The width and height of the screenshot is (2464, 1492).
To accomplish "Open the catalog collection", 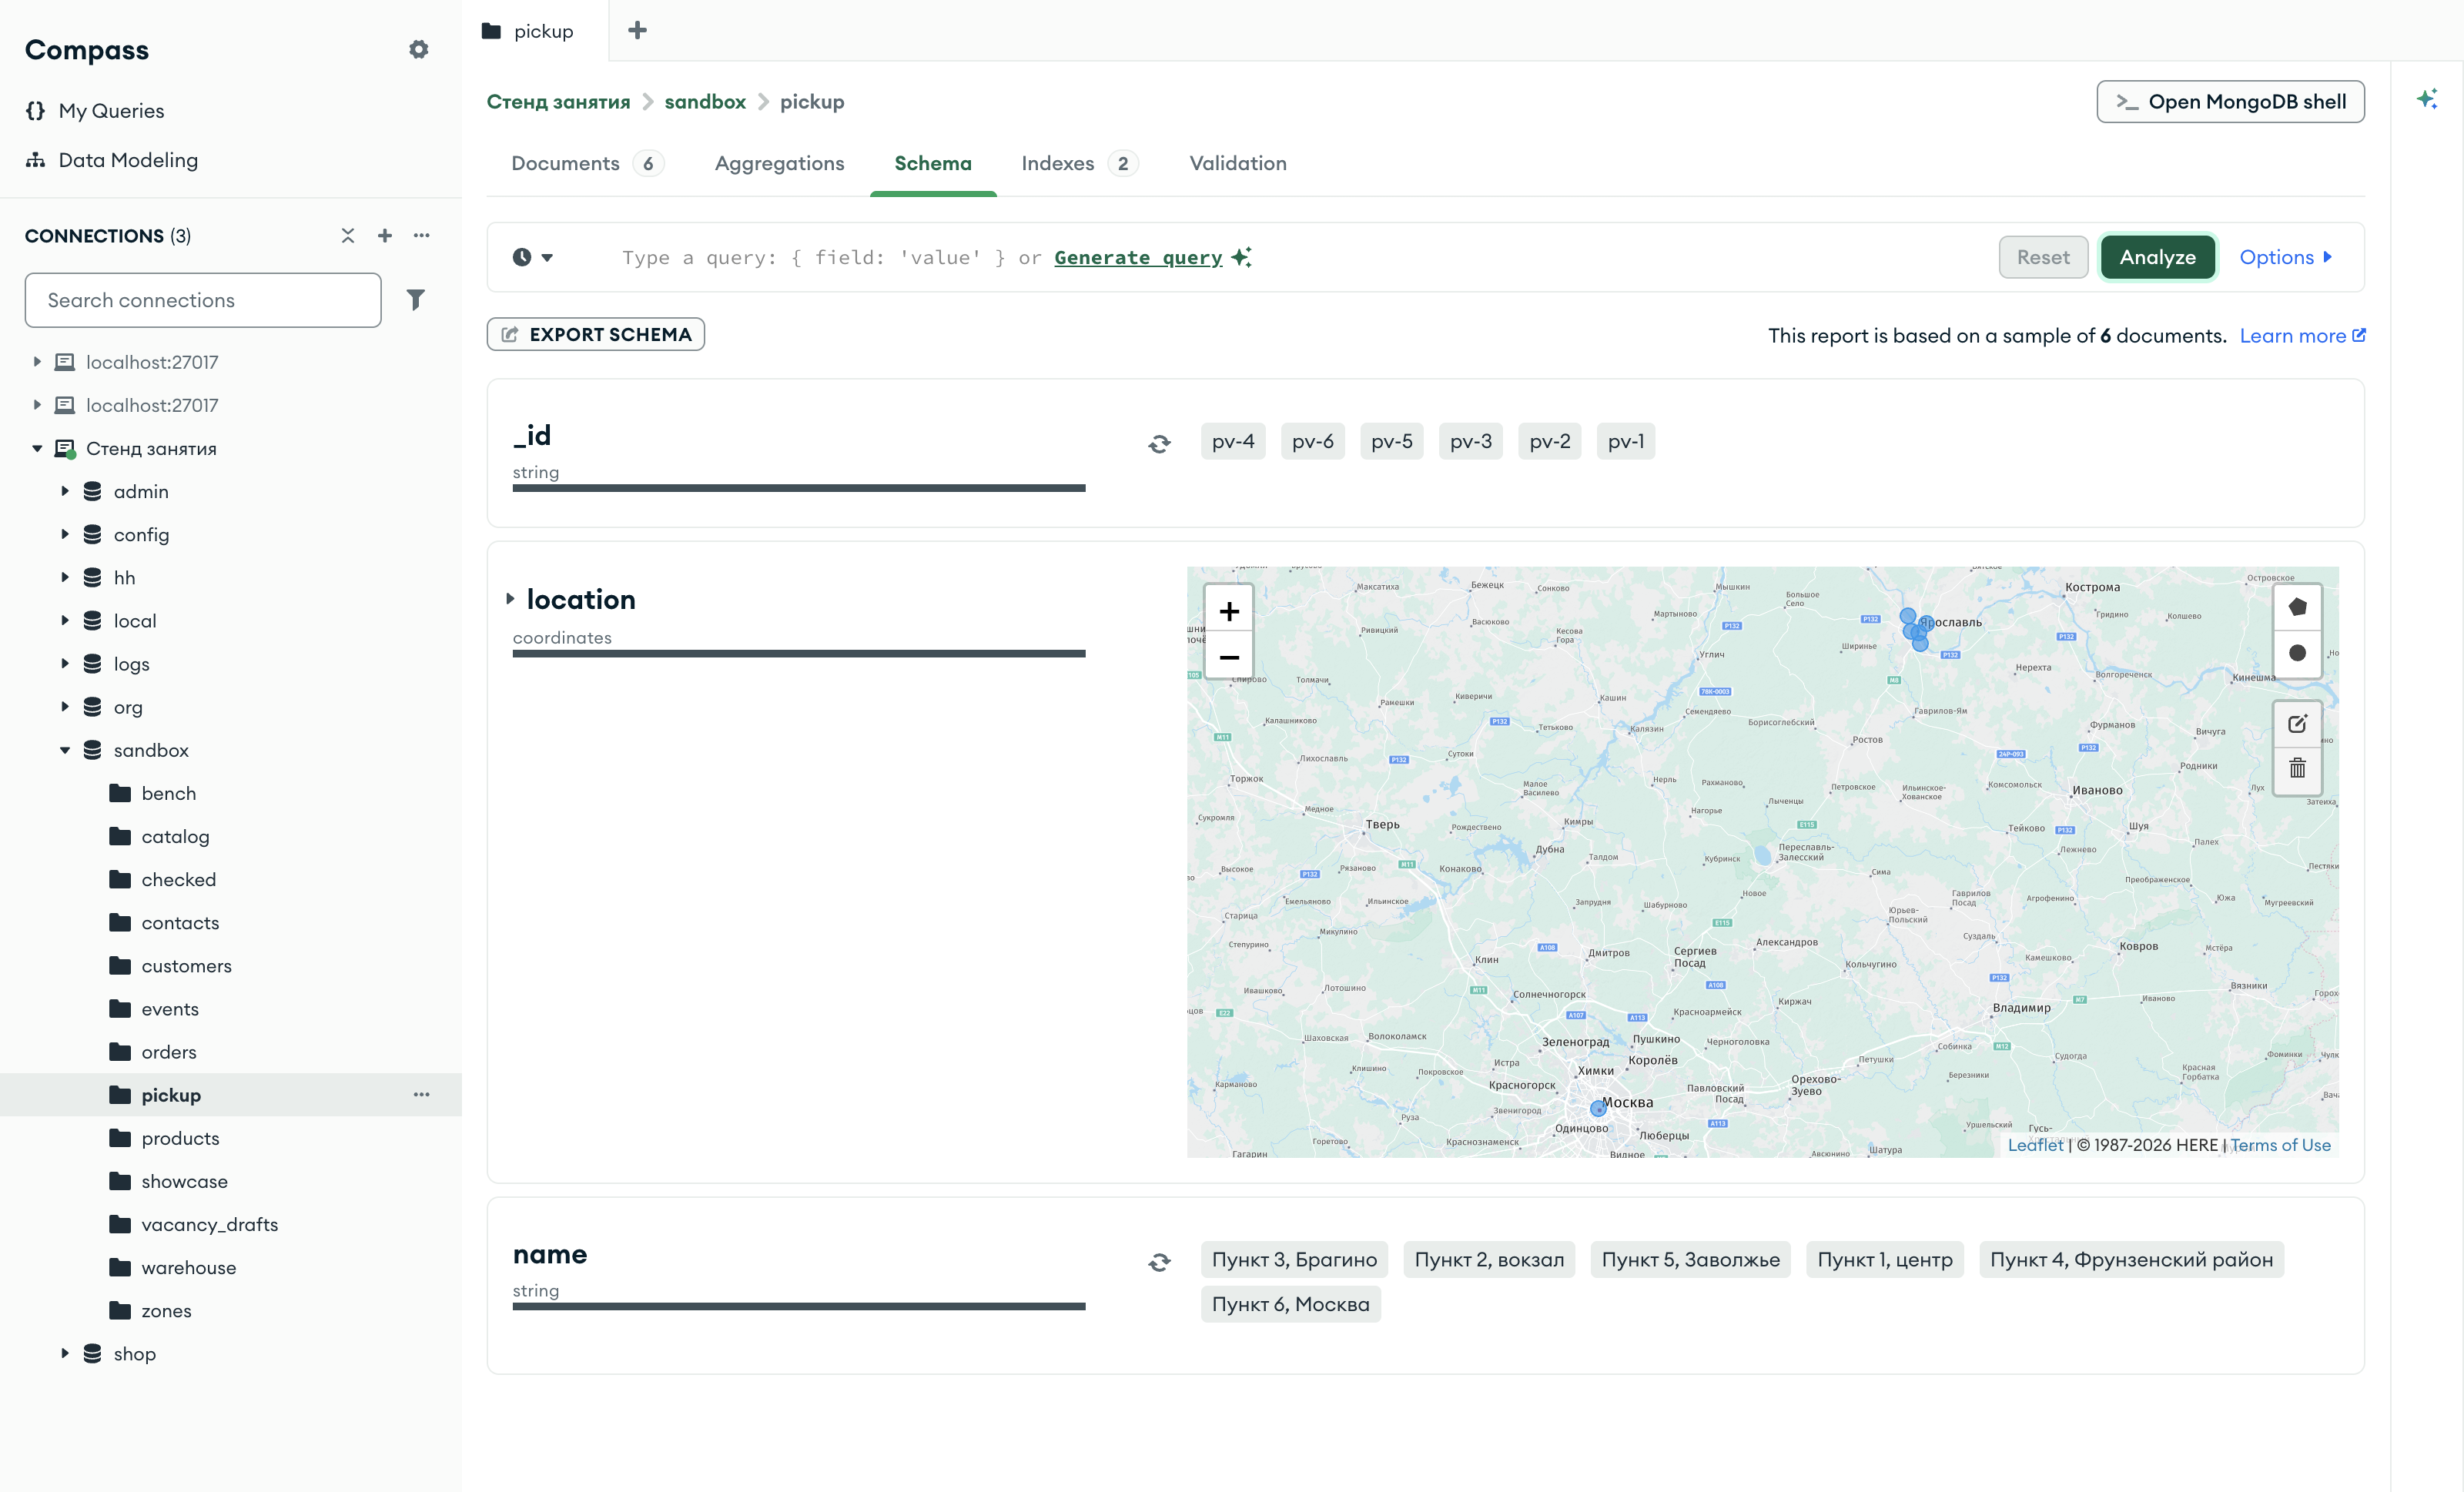I will [231, 836].
